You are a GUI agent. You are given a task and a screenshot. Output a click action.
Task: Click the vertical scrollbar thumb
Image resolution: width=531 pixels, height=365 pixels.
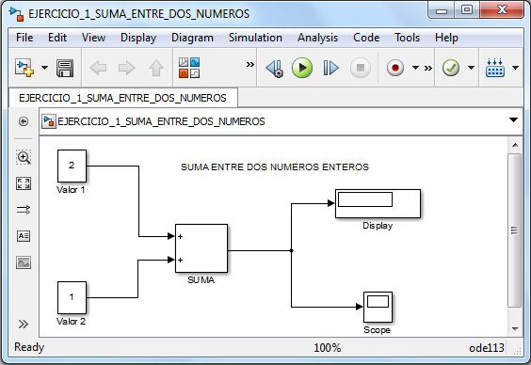point(515,230)
